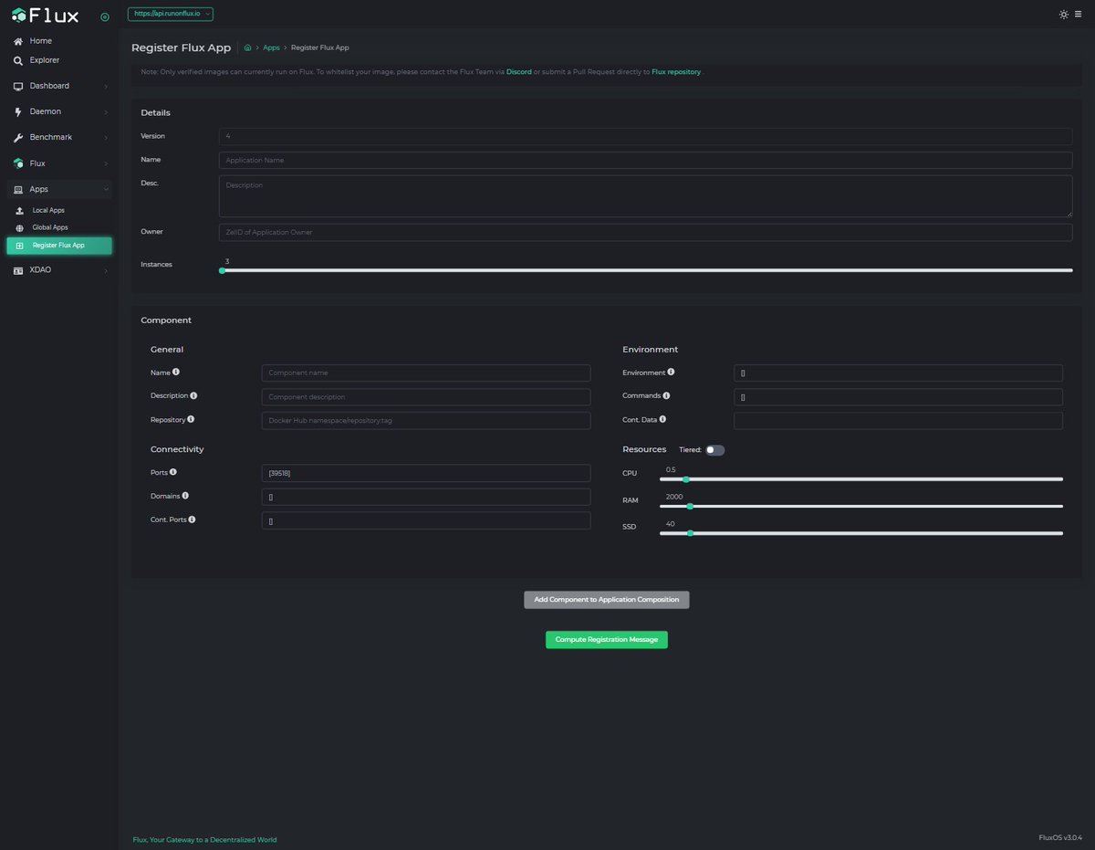Viewport: 1095px width, 850px height.
Task: Click info icon next to Description
Action: pyautogui.click(x=193, y=395)
